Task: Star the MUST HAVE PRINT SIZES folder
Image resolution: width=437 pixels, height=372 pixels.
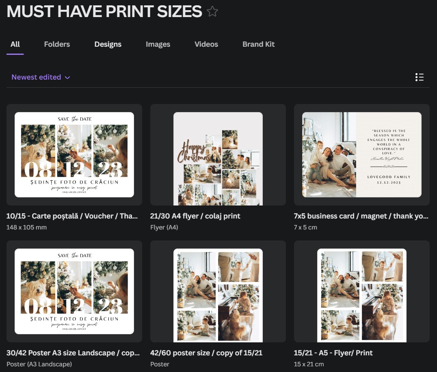Action: point(212,12)
